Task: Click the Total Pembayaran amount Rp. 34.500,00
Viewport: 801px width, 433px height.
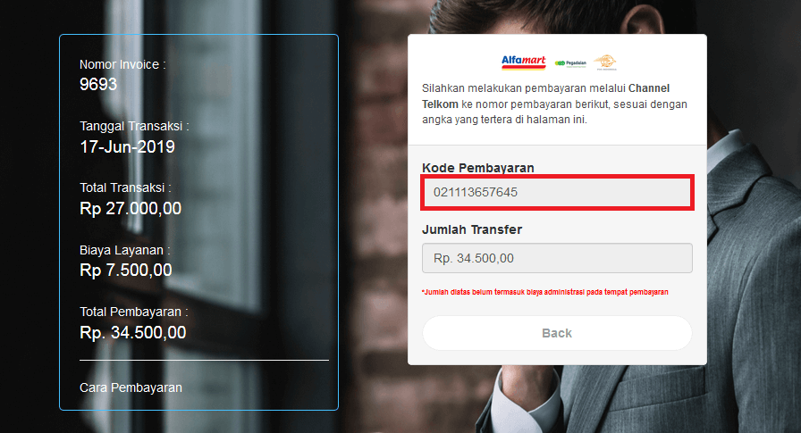Action: coord(133,332)
